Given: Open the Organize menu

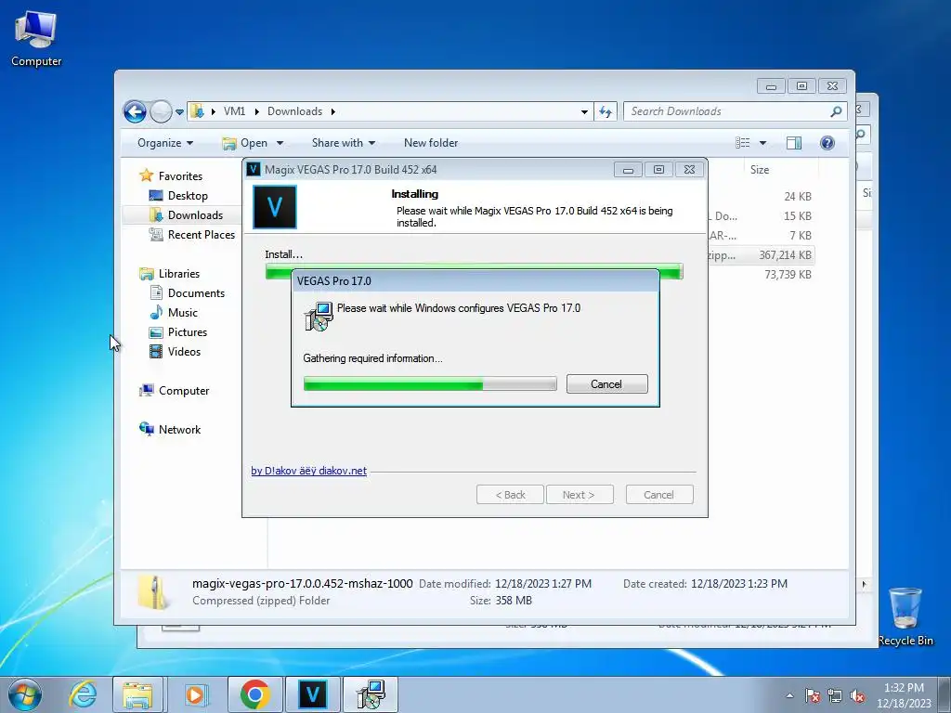Looking at the screenshot, I should 165,143.
